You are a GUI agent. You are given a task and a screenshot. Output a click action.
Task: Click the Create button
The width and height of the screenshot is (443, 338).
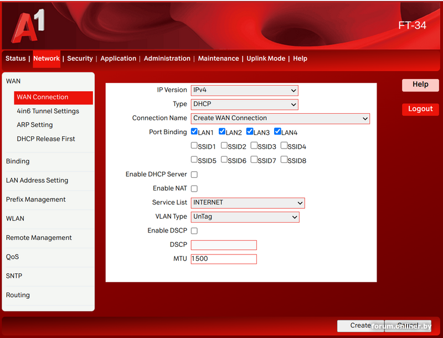tap(360, 326)
